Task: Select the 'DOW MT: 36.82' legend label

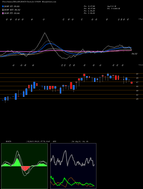Action: tap(12, 10)
